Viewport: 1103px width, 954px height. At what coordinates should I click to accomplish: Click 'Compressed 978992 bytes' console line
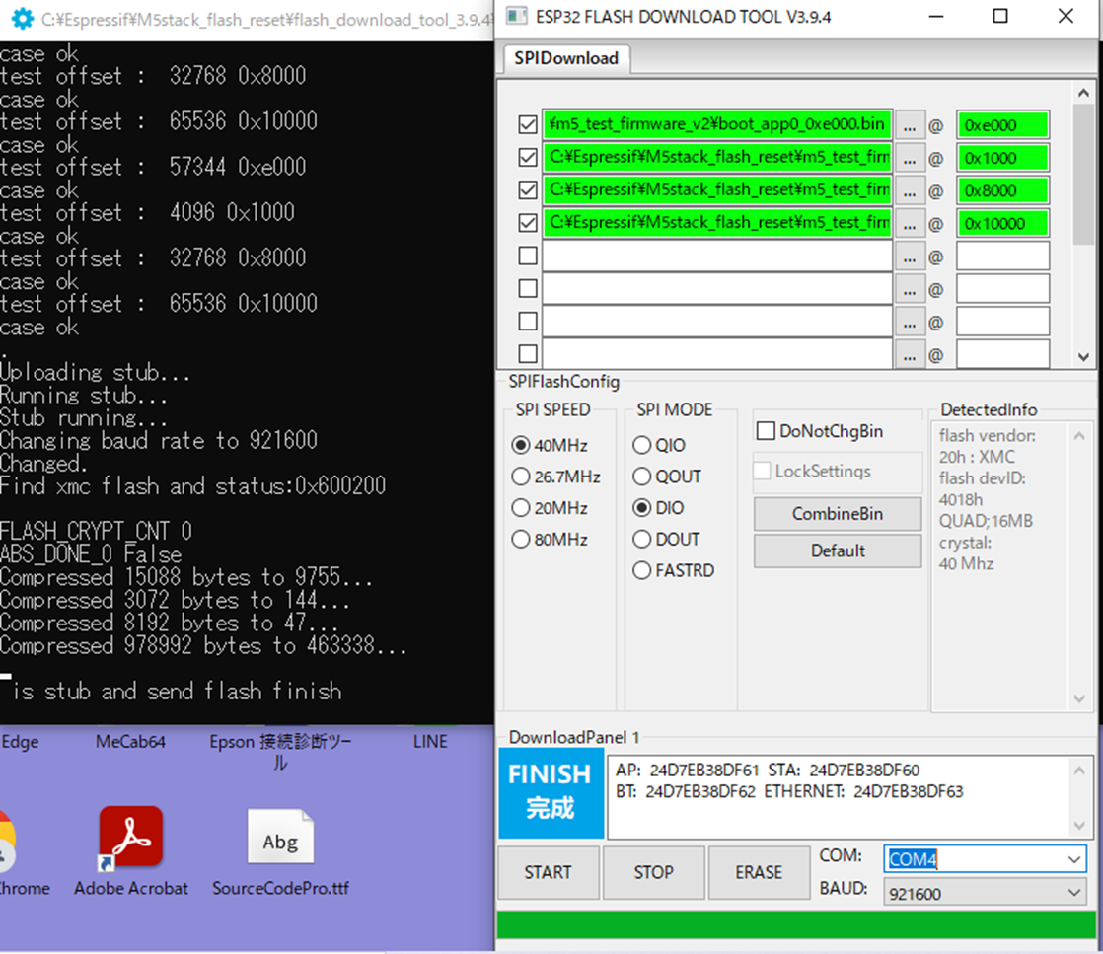click(203, 645)
